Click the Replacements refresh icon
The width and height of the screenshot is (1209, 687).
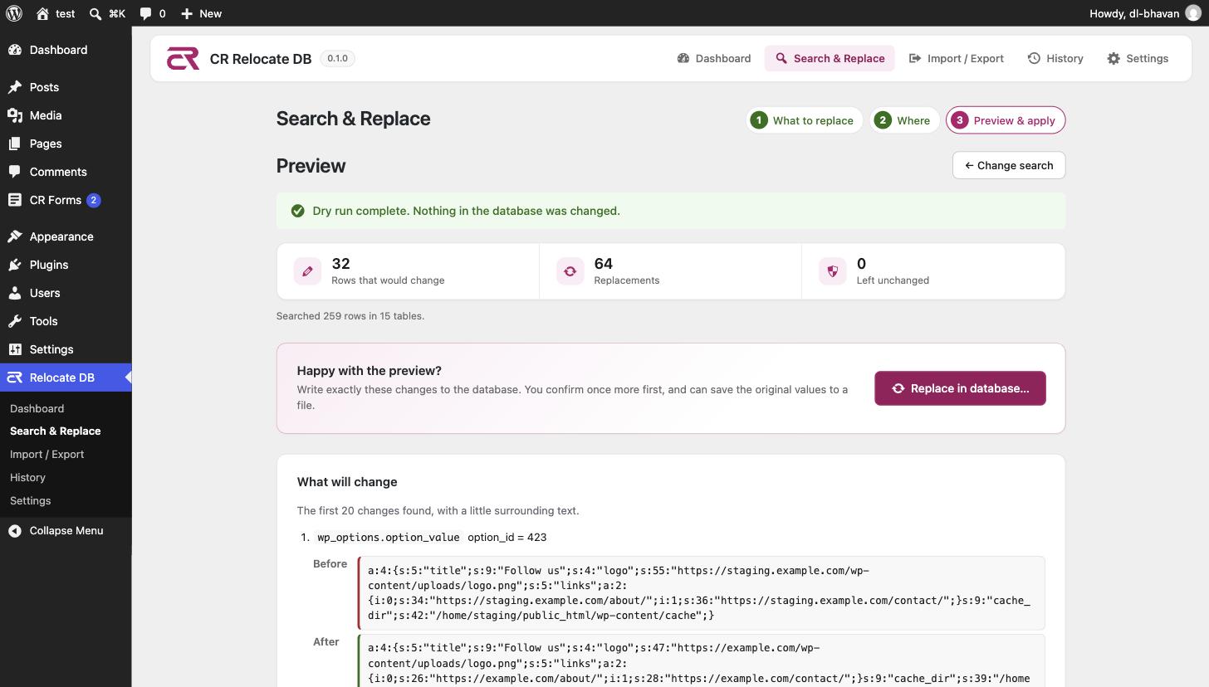tap(570, 271)
